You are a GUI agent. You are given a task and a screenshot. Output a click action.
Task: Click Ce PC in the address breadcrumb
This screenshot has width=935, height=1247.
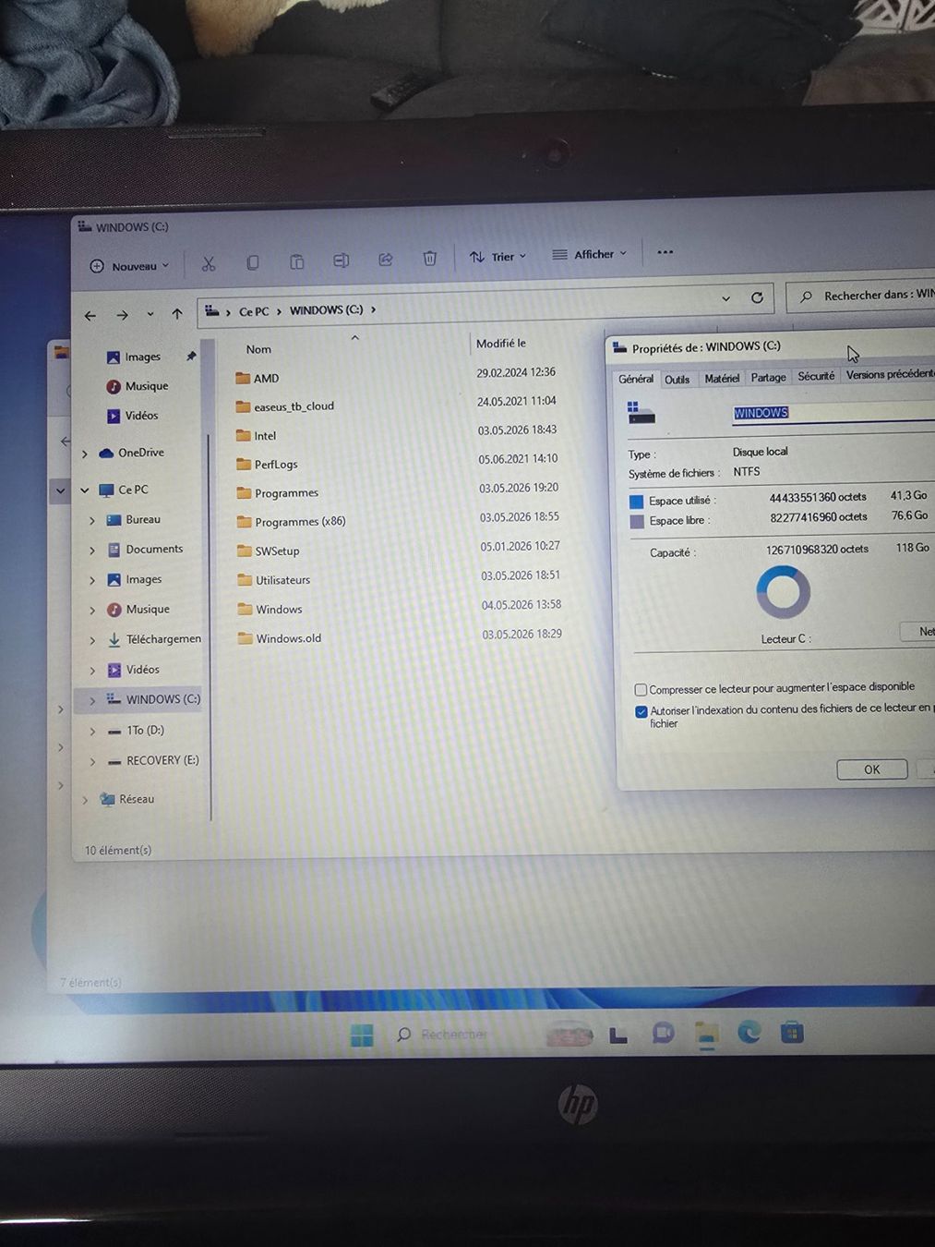pos(254,311)
